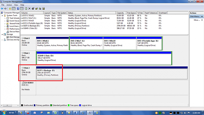Go up one level with the folder icon

[10, 9]
